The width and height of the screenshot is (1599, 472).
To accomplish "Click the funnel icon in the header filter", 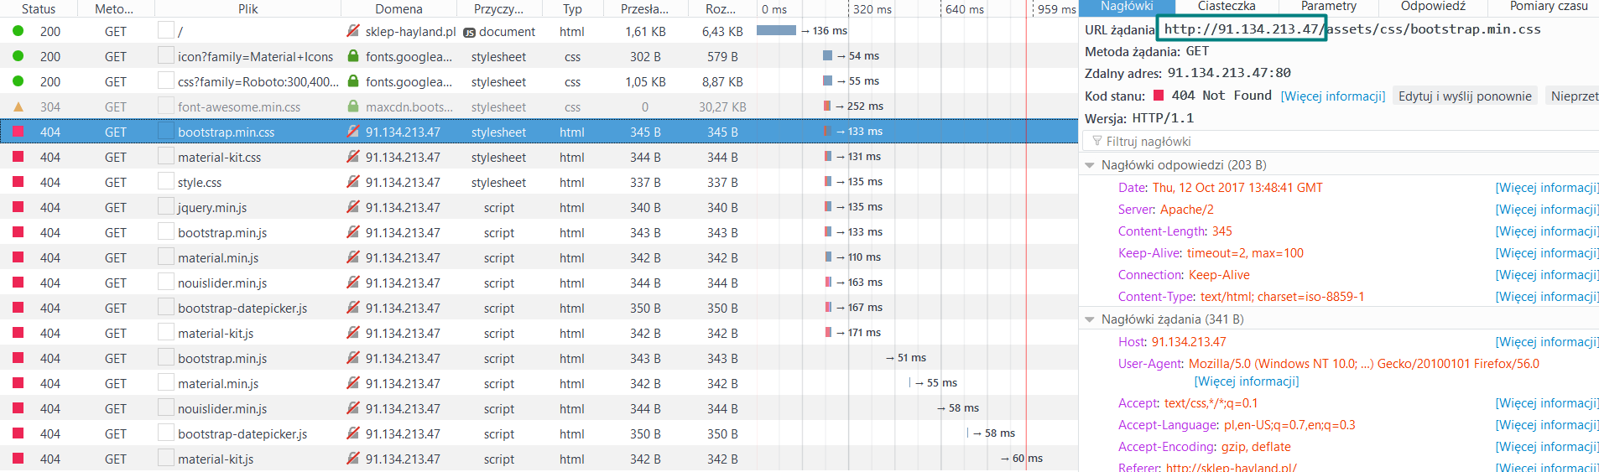I will pos(1096,141).
